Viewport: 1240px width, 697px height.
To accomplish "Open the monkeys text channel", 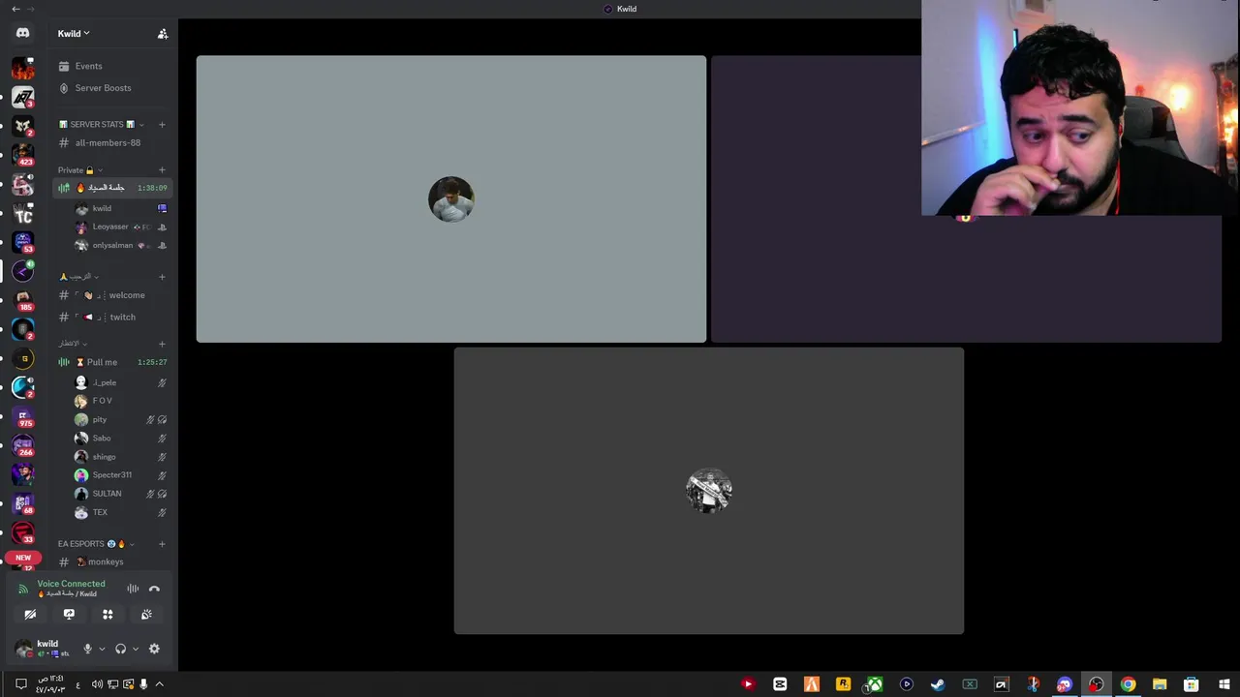I will 111,561.
